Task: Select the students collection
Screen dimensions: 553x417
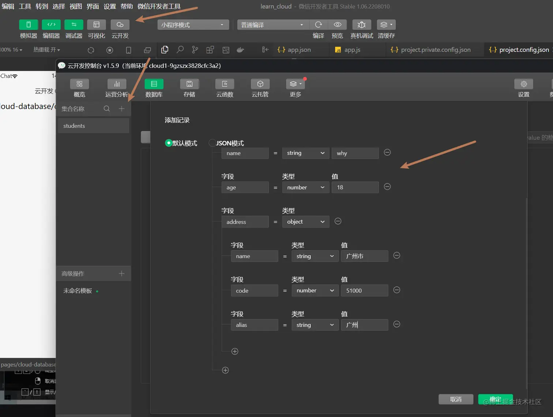Action: 94,126
